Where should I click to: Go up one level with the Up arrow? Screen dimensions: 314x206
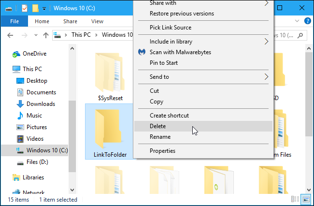(46, 35)
